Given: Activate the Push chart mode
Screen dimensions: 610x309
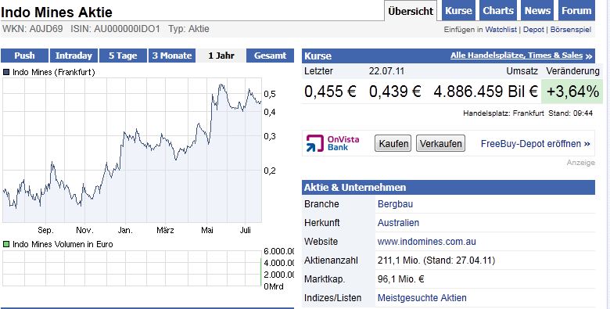Looking at the screenshot, I should click(x=24, y=56).
